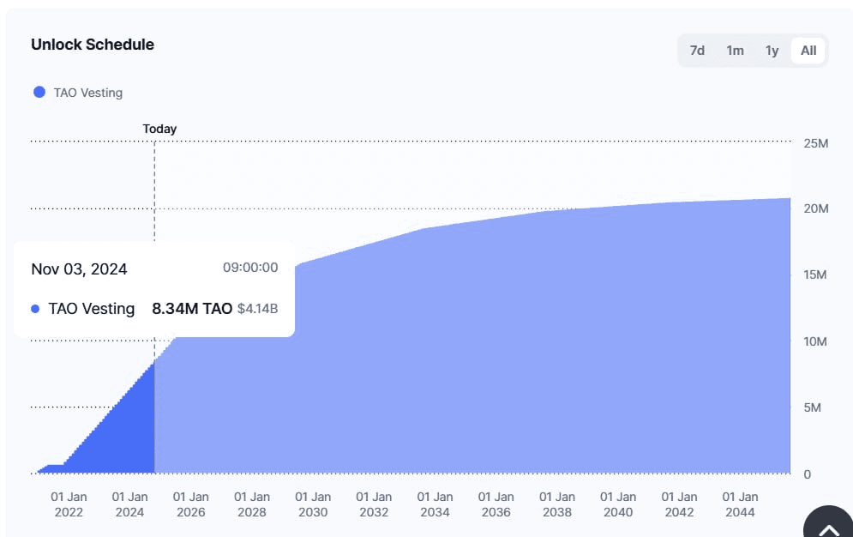Click the 01 Jan 2034 axis label
This screenshot has width=853, height=537.
(435, 504)
